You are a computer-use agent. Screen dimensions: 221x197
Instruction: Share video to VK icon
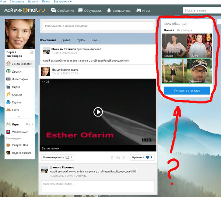pyautogui.click(x=118, y=158)
